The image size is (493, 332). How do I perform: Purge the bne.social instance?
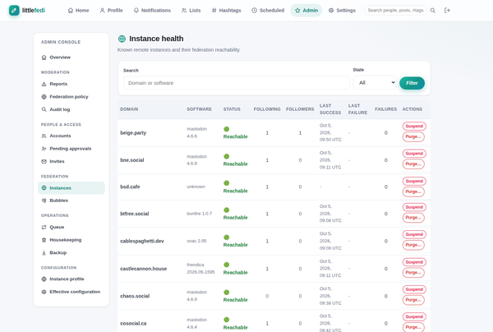413,164
